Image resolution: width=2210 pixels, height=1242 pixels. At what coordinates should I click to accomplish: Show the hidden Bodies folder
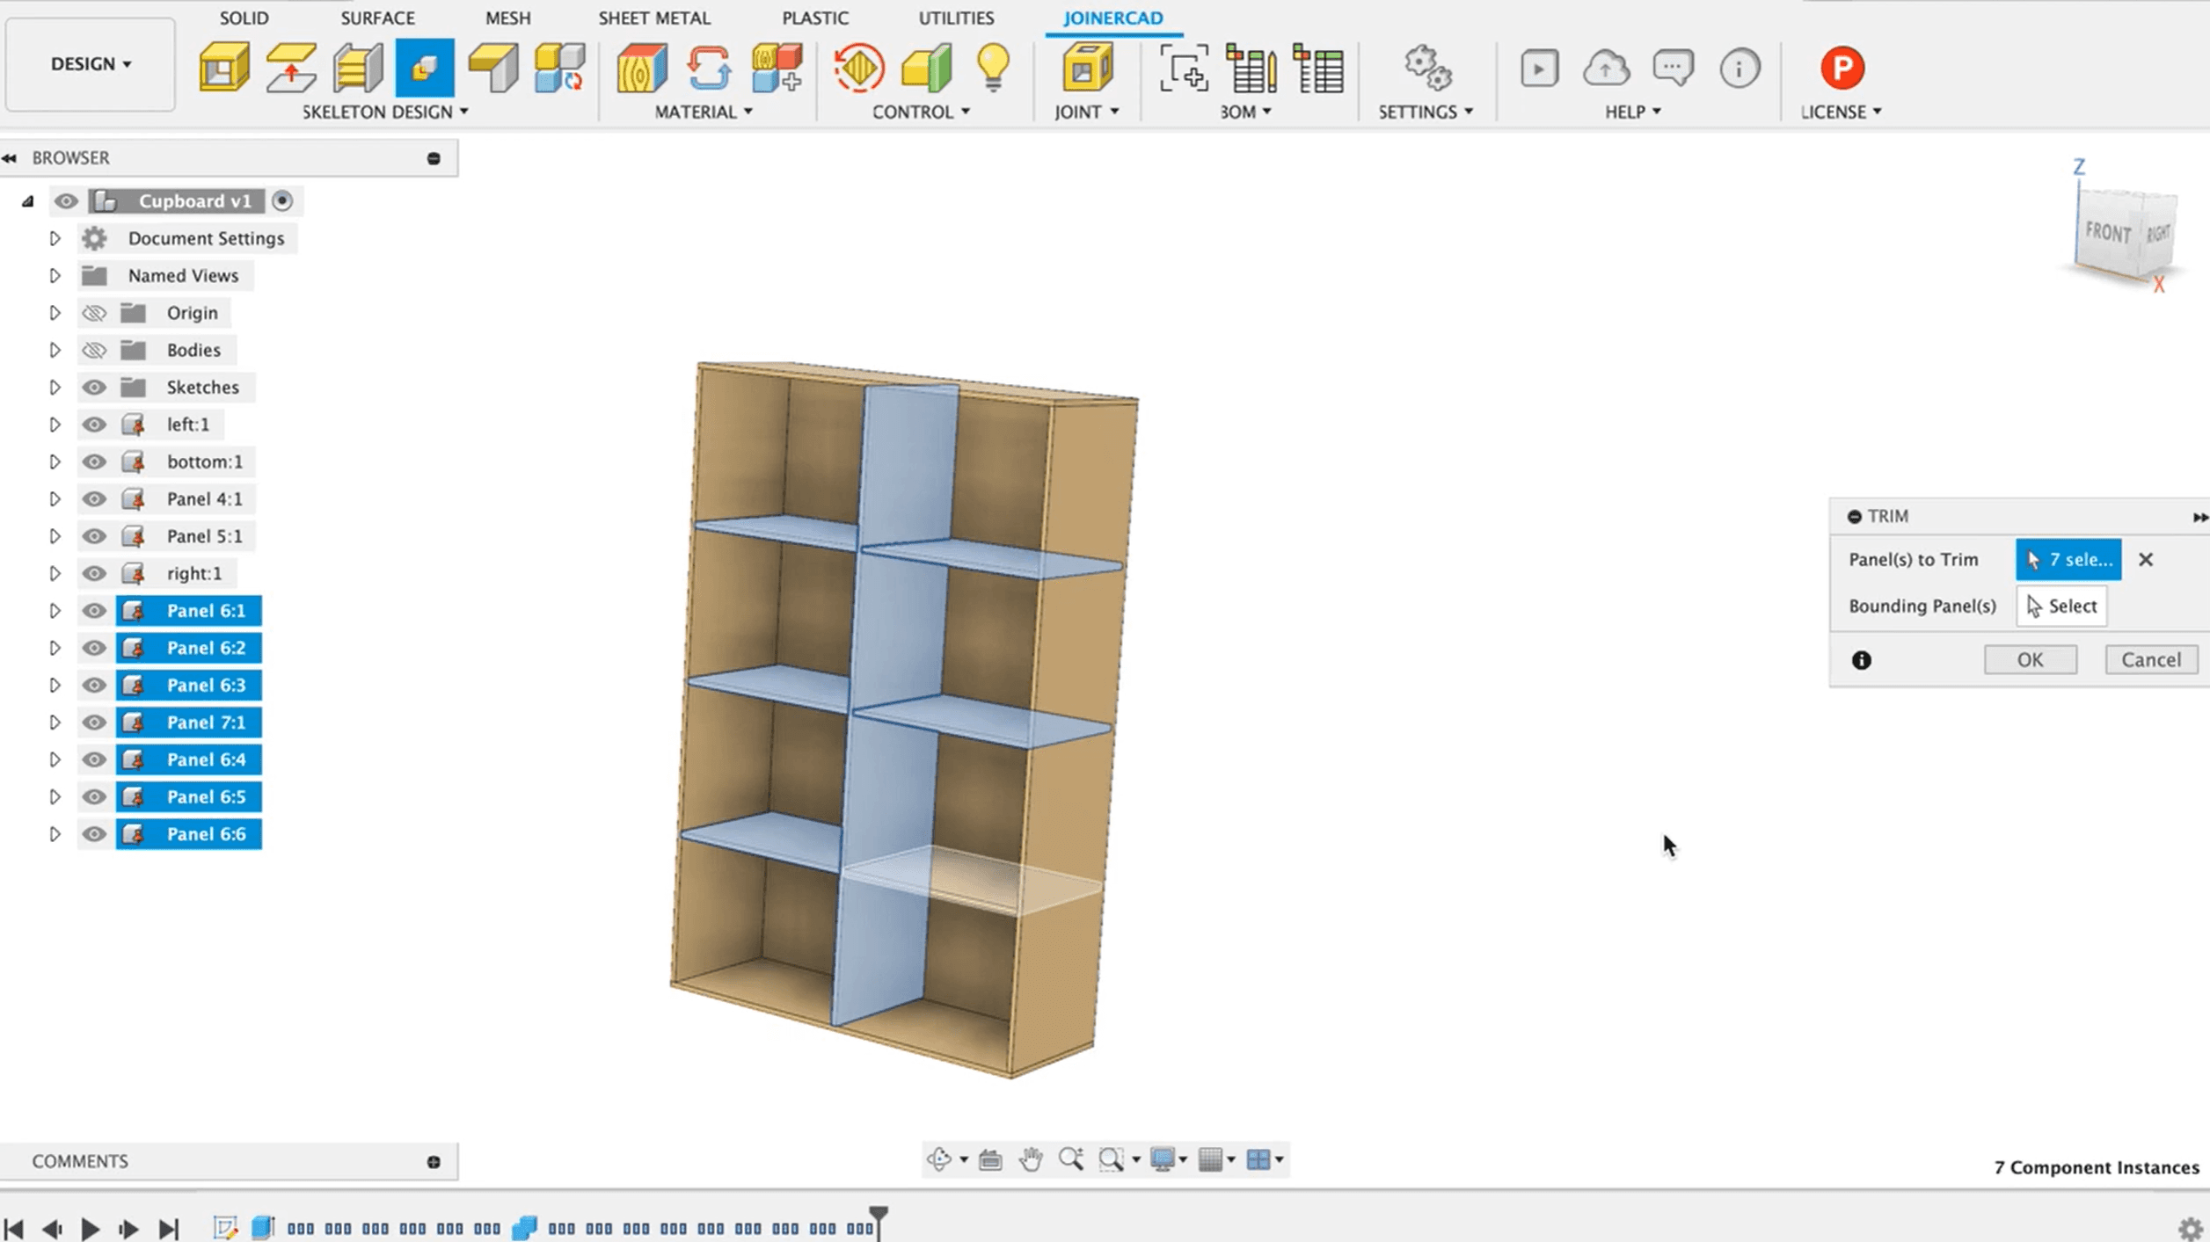[x=94, y=350]
